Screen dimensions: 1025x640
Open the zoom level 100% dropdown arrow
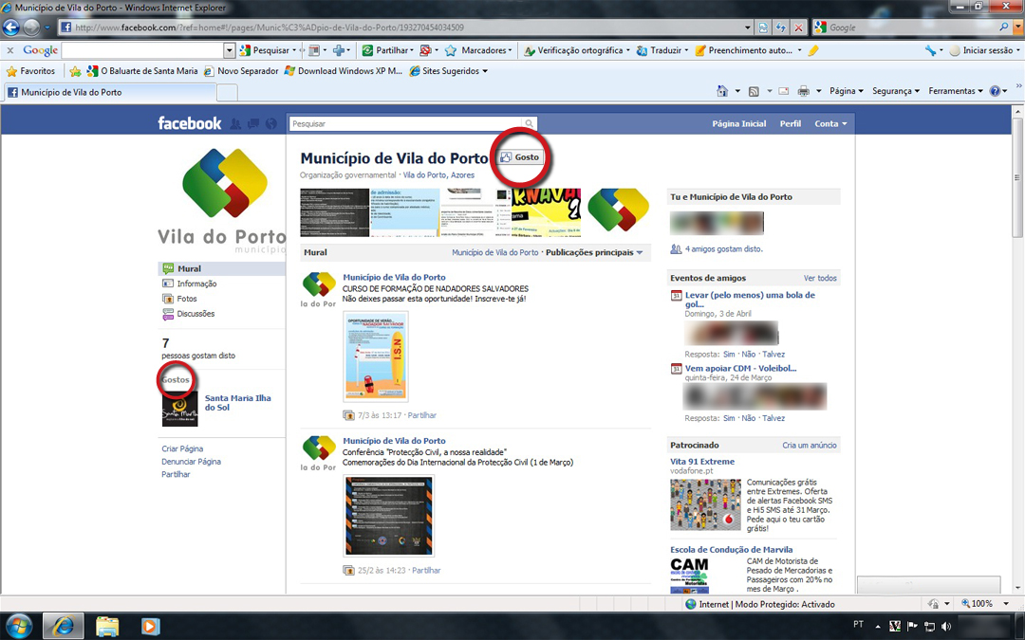[1006, 604]
